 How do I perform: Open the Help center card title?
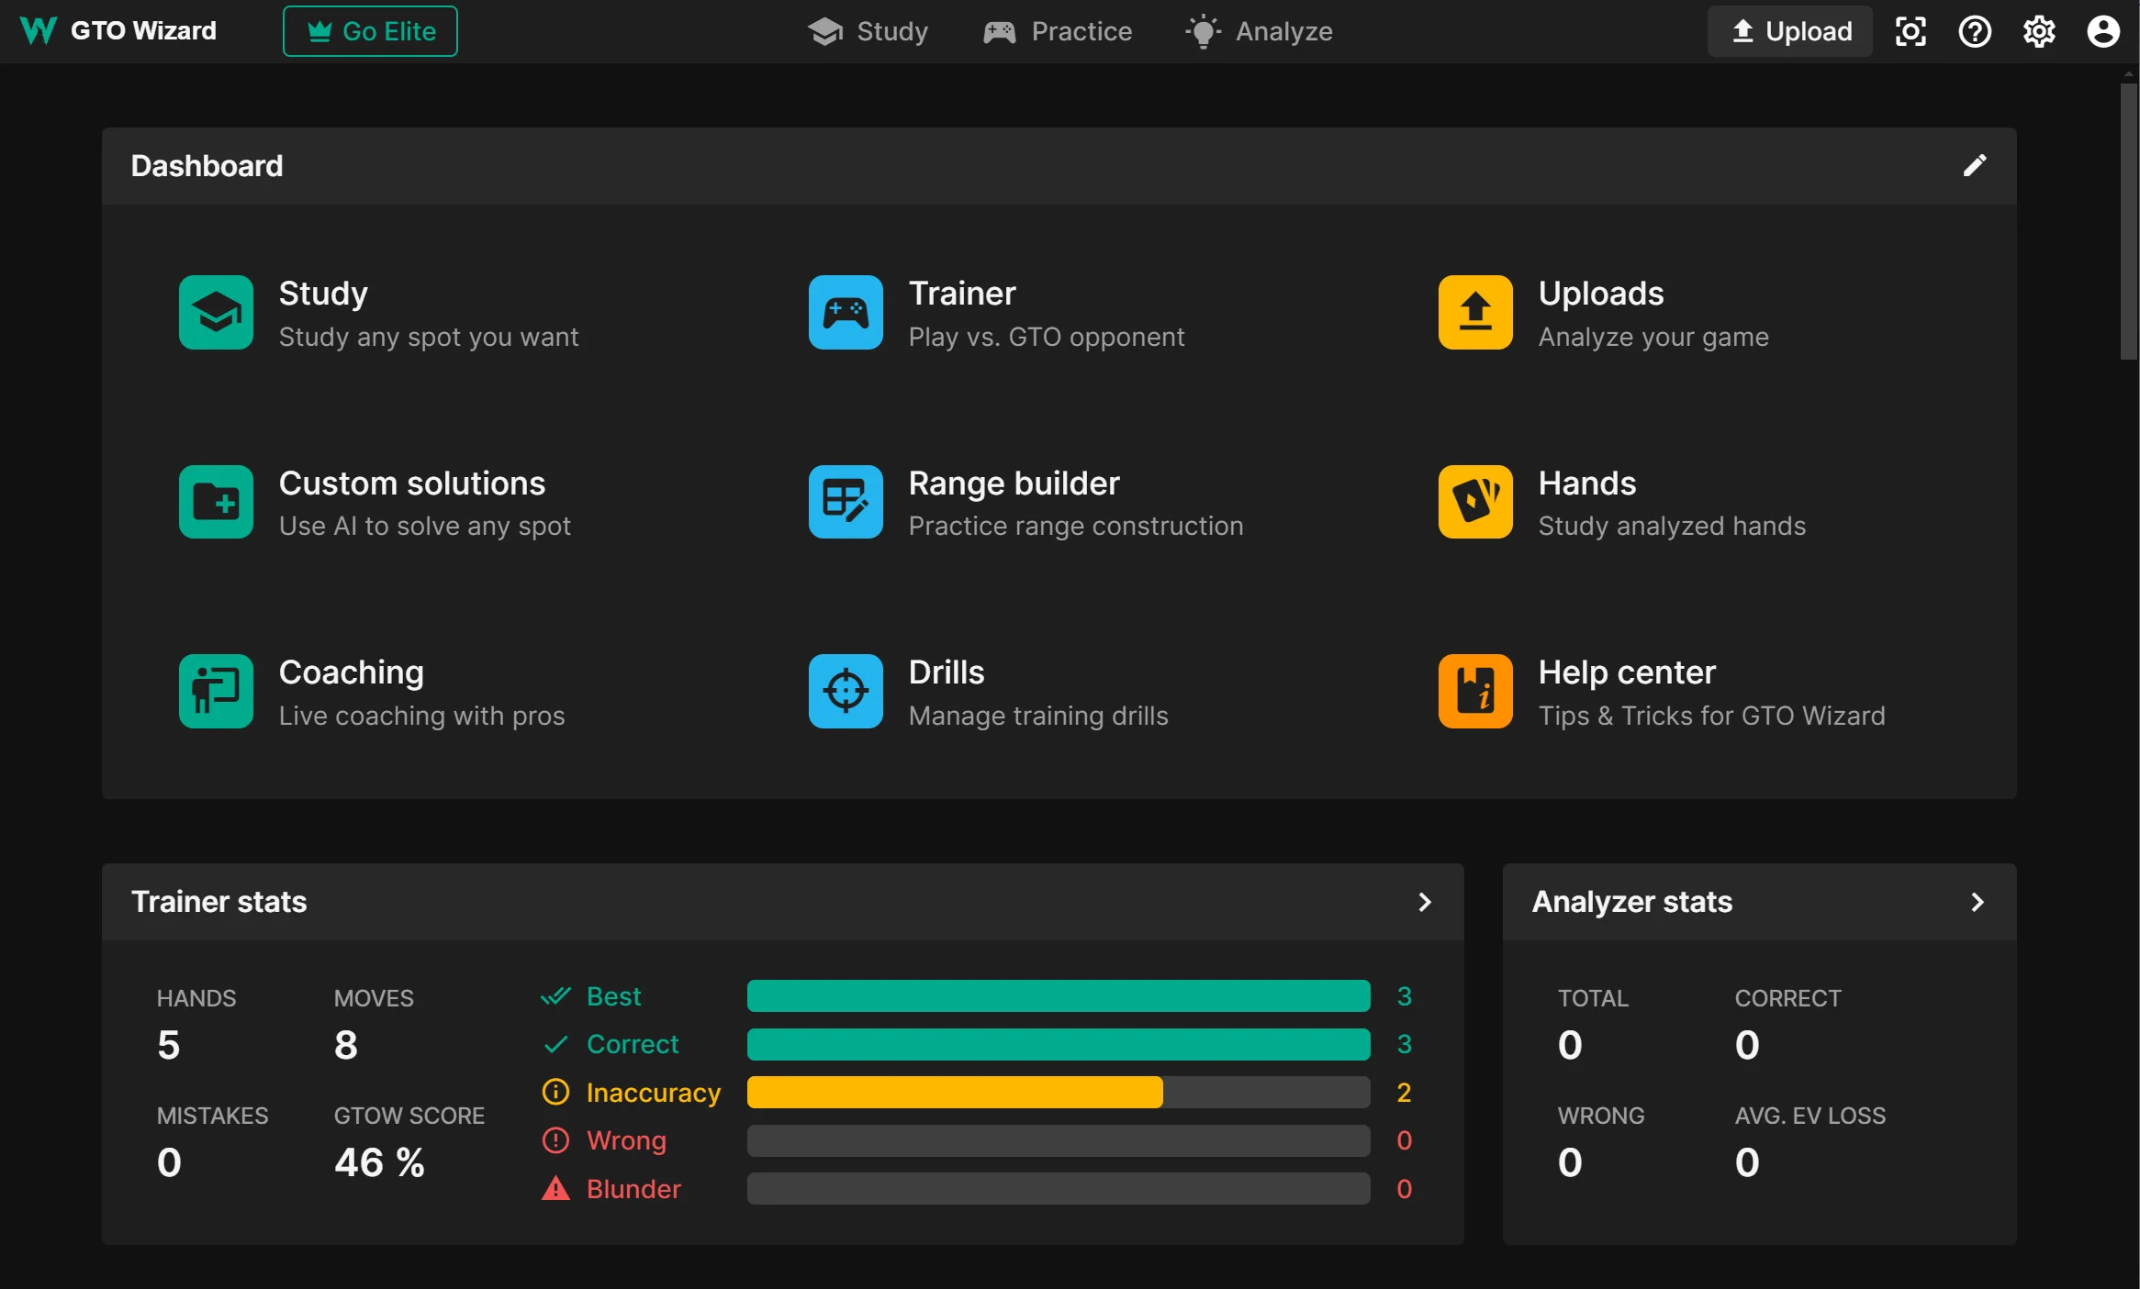pyautogui.click(x=1627, y=672)
